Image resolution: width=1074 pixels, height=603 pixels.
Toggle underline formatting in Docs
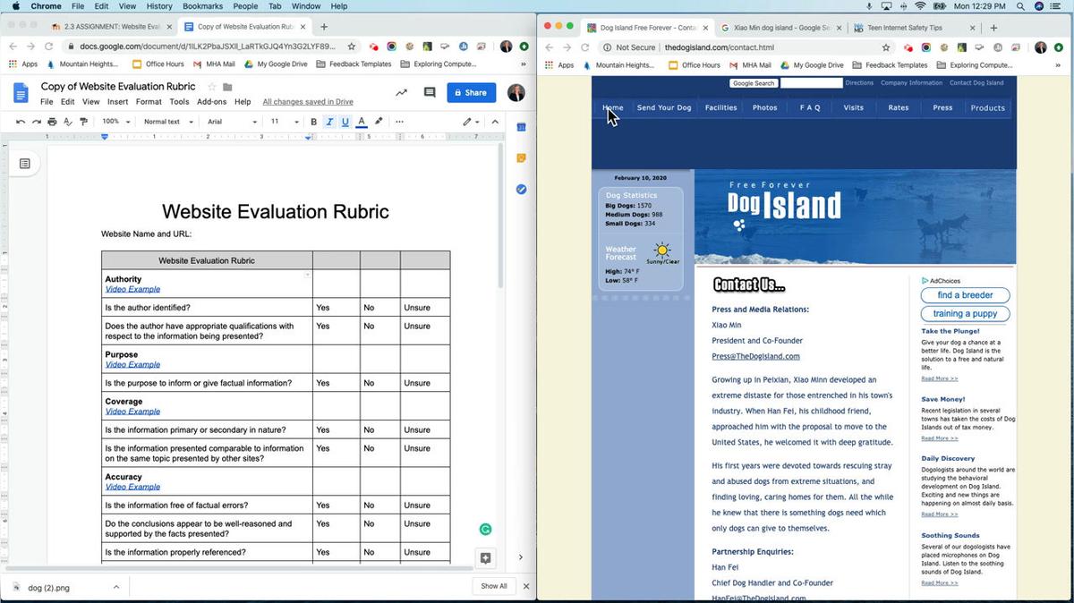click(345, 122)
